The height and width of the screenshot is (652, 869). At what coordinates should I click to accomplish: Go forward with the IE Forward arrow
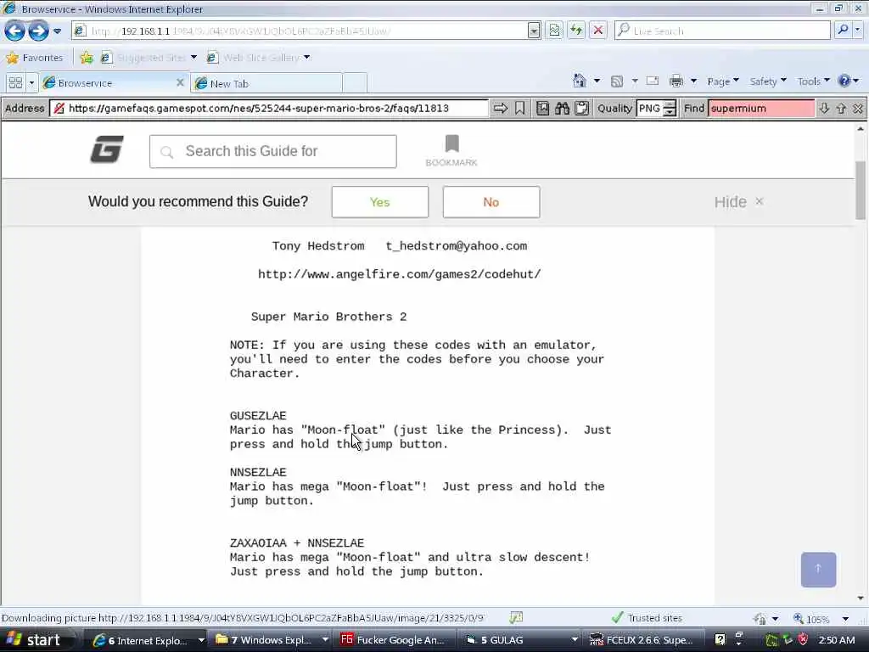click(x=38, y=31)
